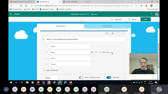168x94 pixels.
Task: Open the +87 participants overflow
Action: click(x=6, y=89)
